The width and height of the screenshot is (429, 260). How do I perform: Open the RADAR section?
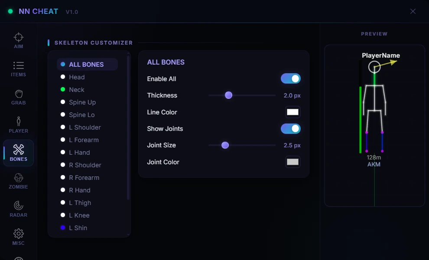coord(18,209)
